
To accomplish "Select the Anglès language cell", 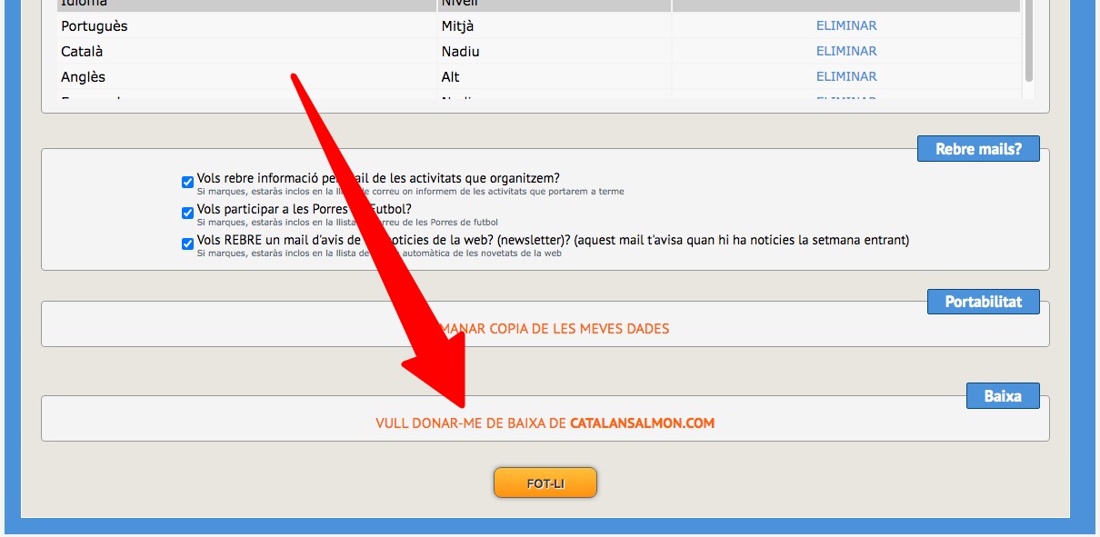I will pos(83,77).
